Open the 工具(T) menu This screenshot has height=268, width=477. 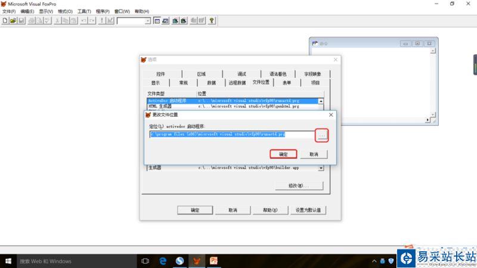84,11
